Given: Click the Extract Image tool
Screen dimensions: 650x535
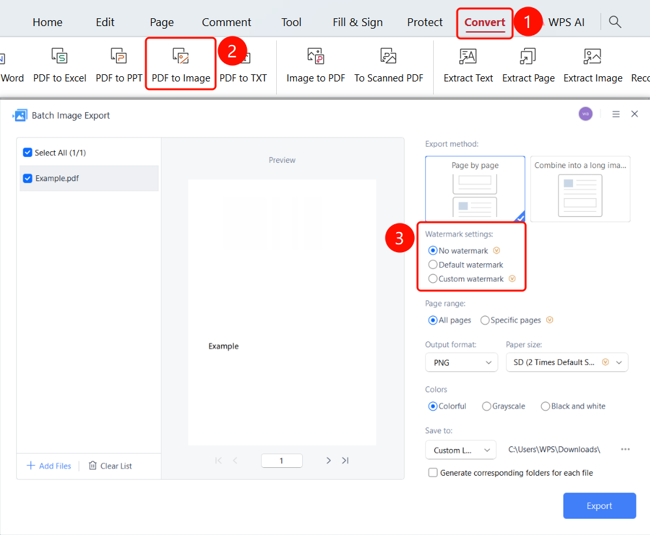Looking at the screenshot, I should tap(593, 66).
